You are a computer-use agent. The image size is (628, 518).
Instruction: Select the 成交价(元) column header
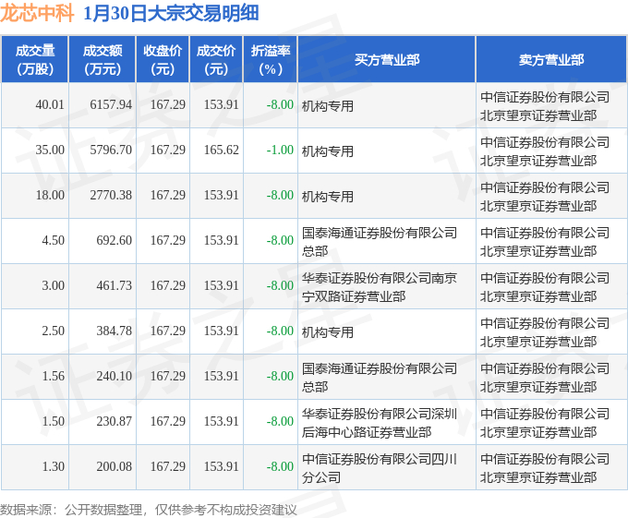[x=216, y=60]
